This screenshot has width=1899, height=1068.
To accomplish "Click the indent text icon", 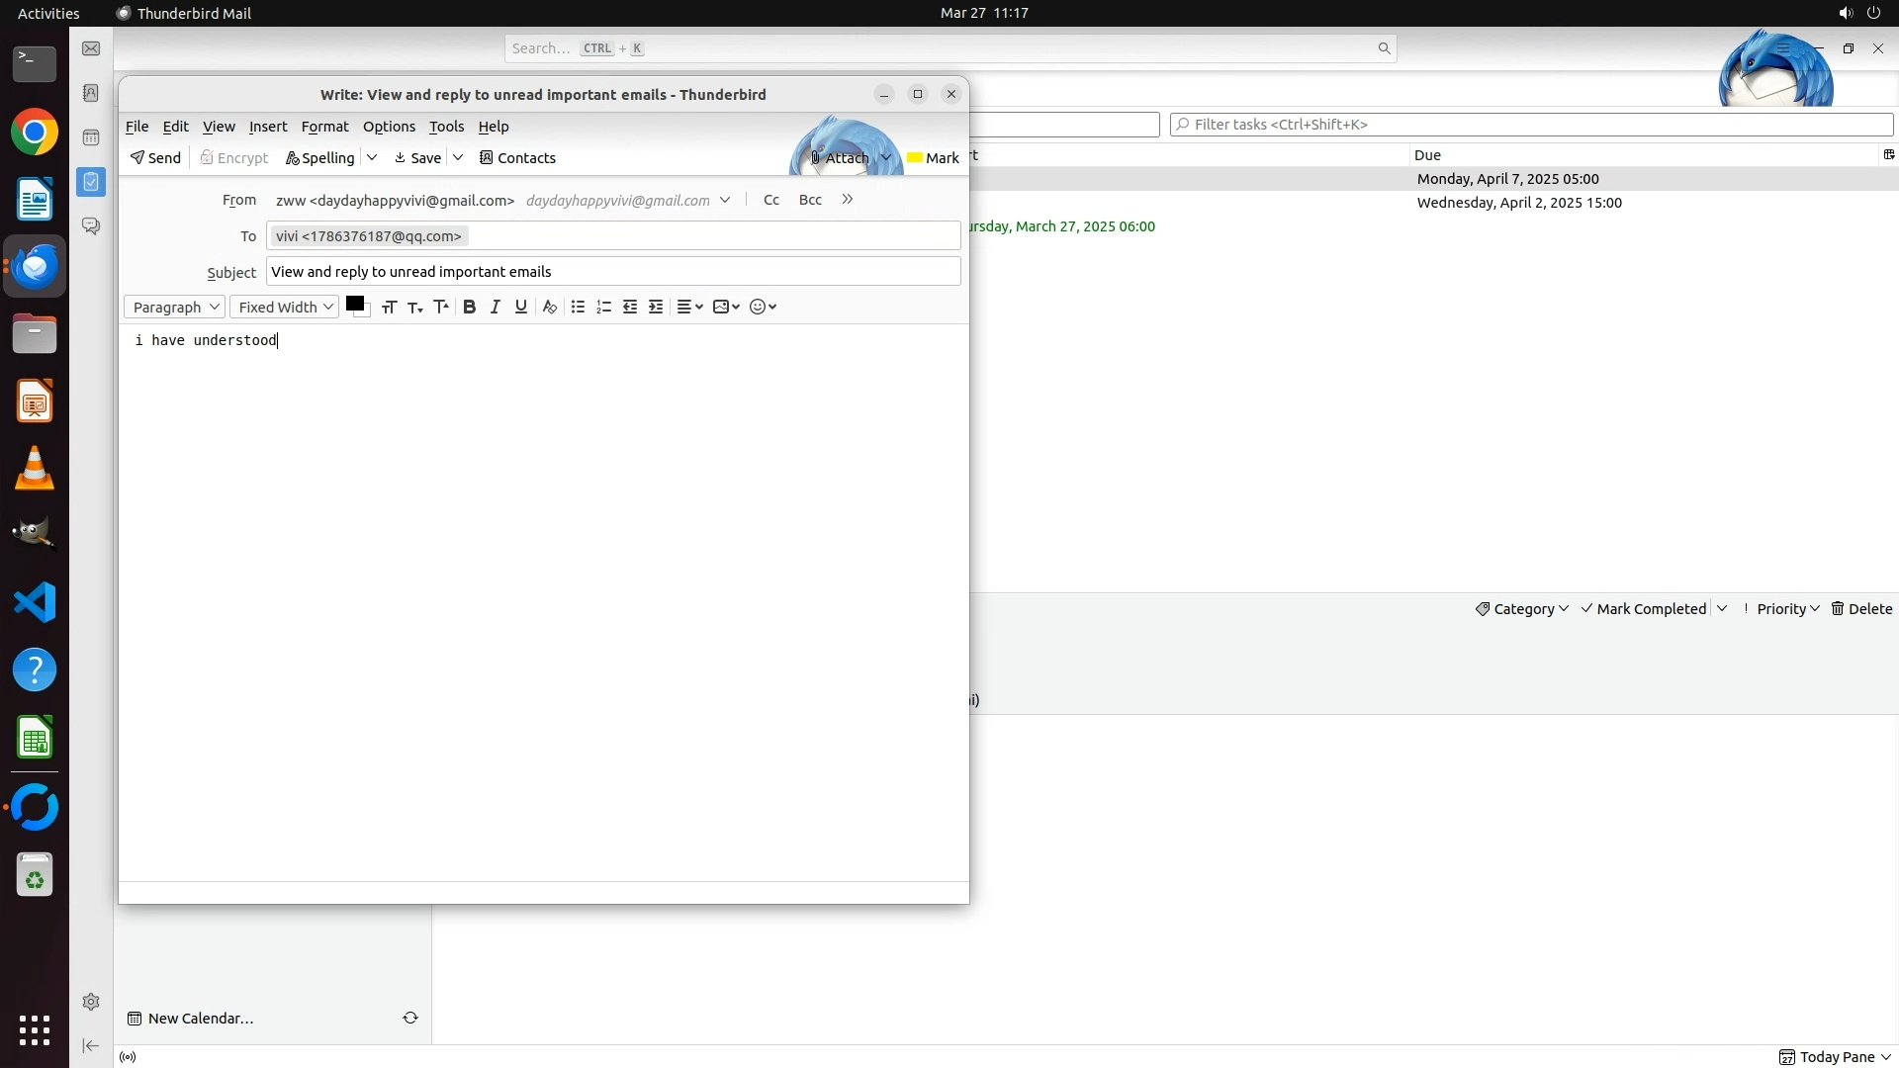I will 656,307.
